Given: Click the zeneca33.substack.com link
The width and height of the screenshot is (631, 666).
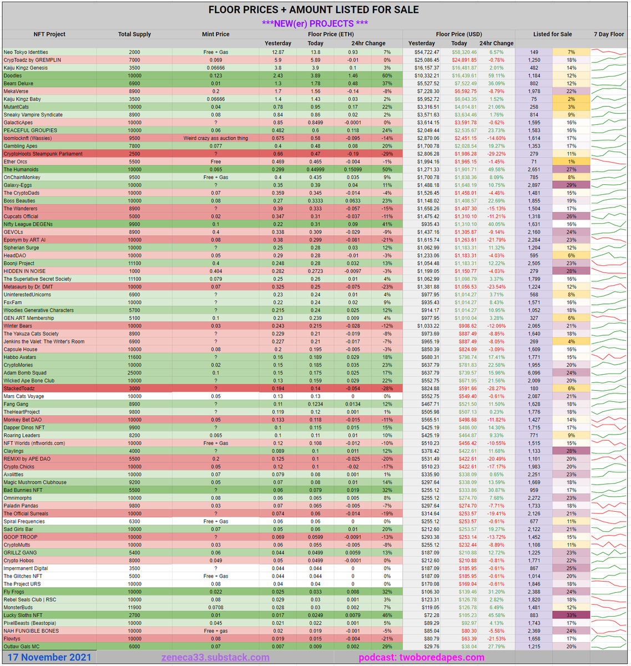Looking at the screenshot, I should 215,658.
